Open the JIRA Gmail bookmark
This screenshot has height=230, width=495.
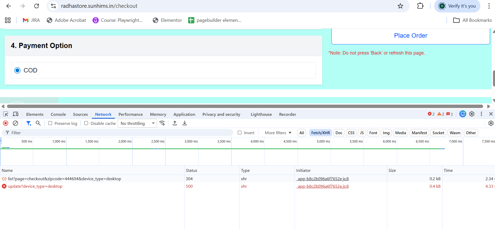pos(31,20)
